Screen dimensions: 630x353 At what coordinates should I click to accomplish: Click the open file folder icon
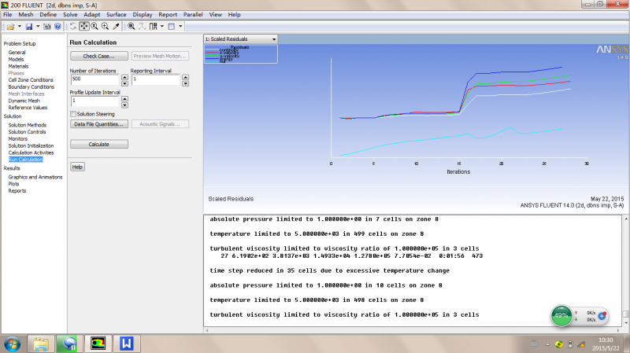[x=10, y=27]
